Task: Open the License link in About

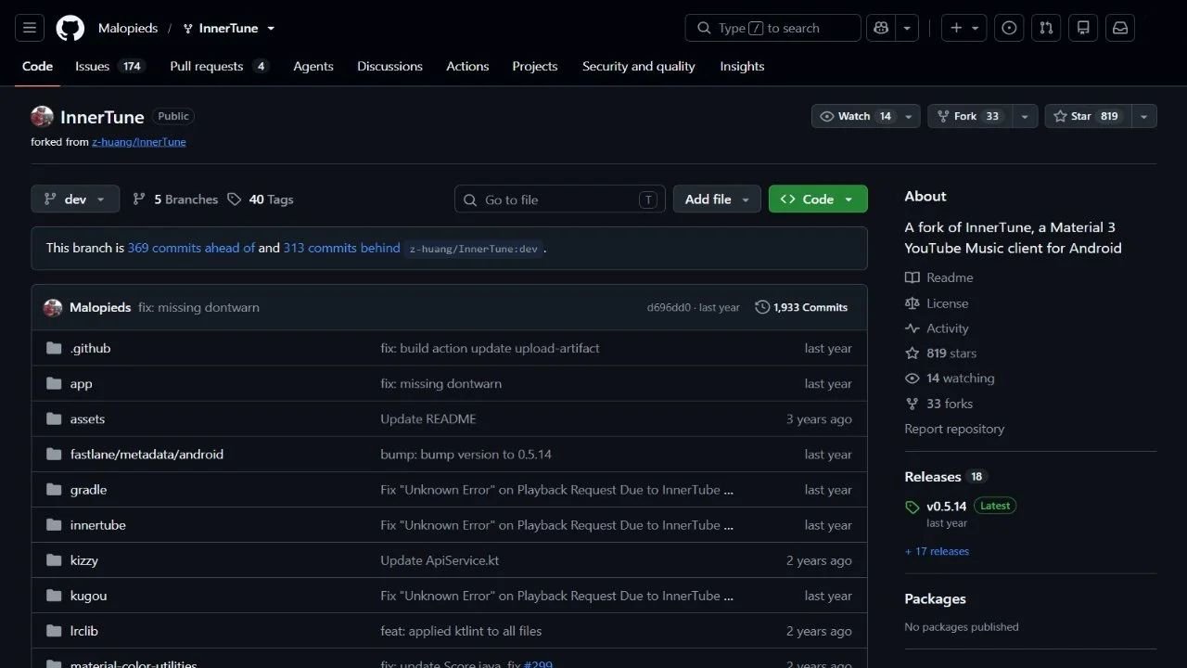Action: coord(937,303)
